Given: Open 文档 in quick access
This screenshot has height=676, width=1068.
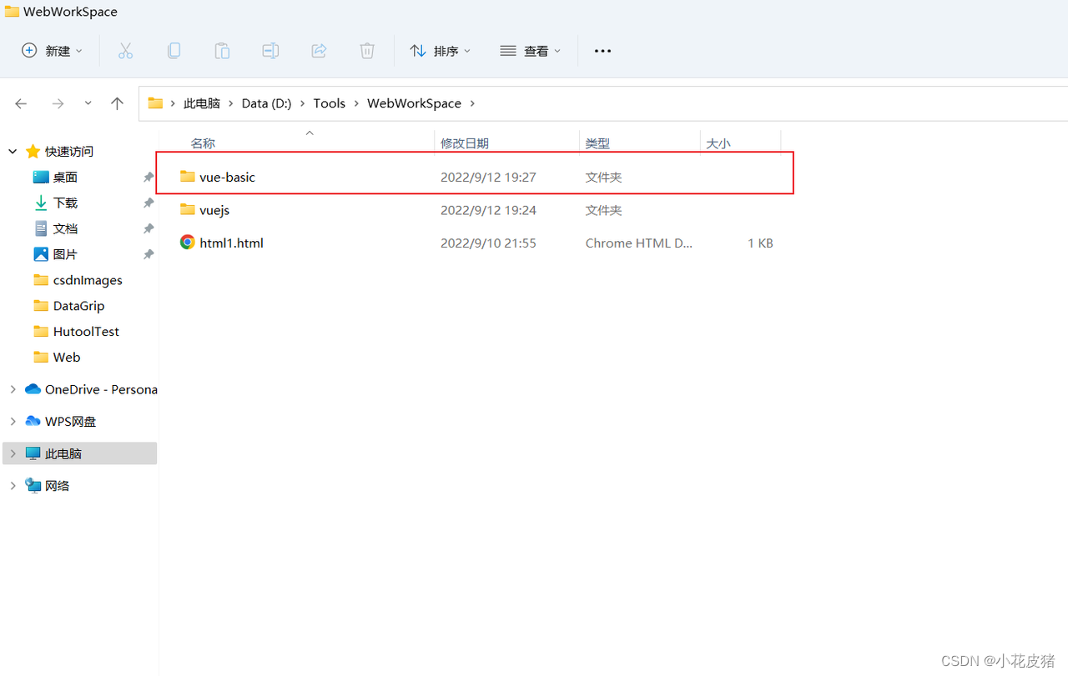Looking at the screenshot, I should pos(65,228).
